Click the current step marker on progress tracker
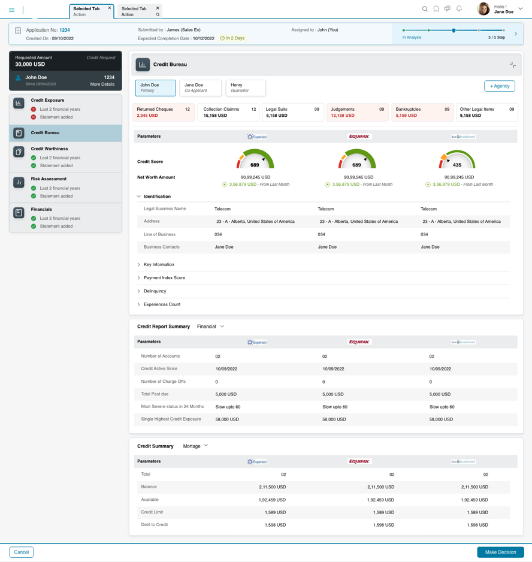The image size is (532, 562). click(x=454, y=30)
